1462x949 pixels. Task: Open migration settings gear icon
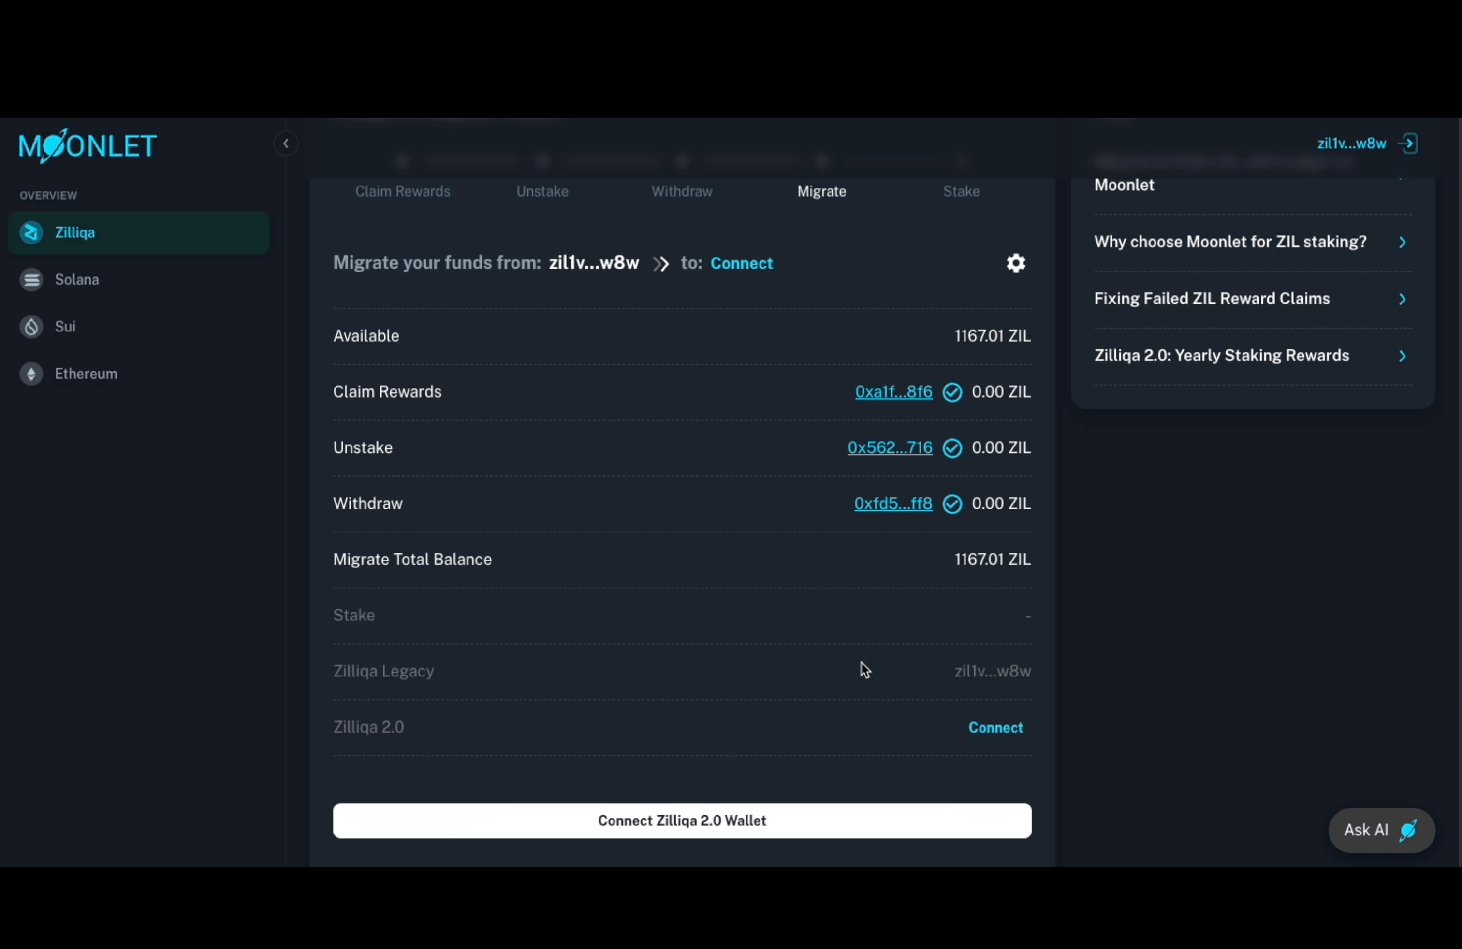click(x=1016, y=263)
